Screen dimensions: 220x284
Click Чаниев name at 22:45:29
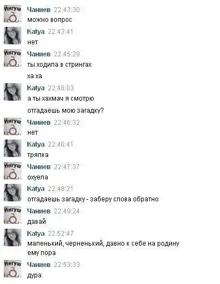pos(39,54)
